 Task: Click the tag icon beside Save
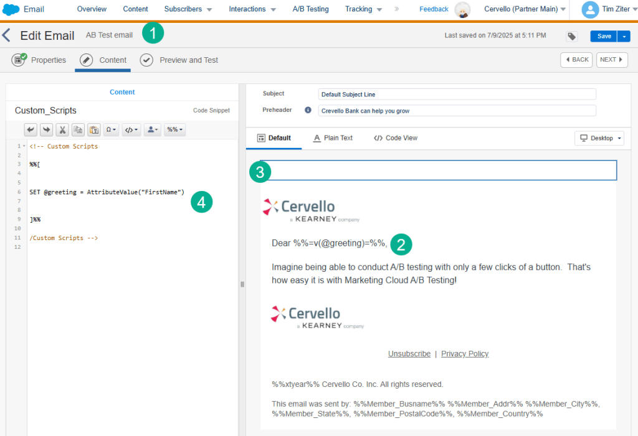click(x=571, y=36)
